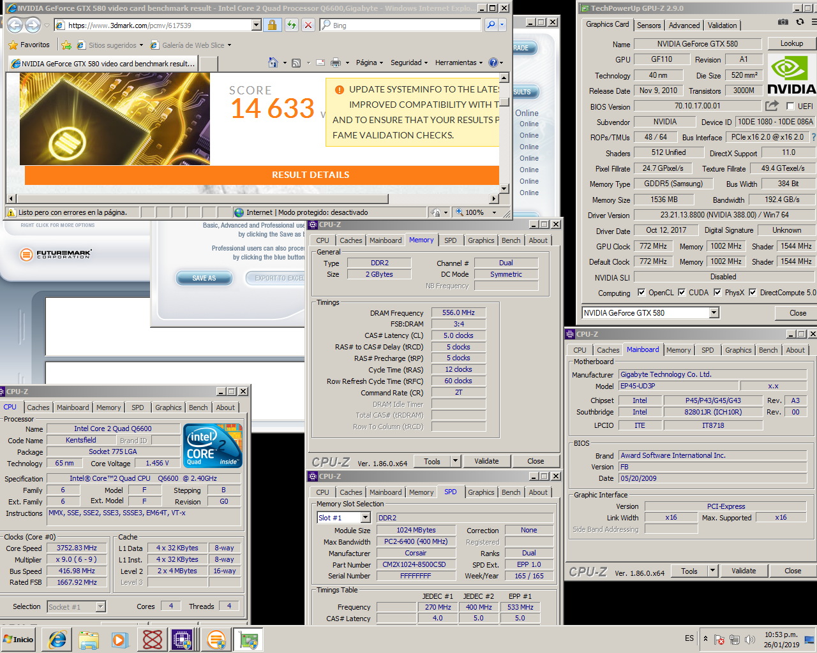
Task: Open the Herramientas menu in Internet Explorer
Action: point(459,62)
